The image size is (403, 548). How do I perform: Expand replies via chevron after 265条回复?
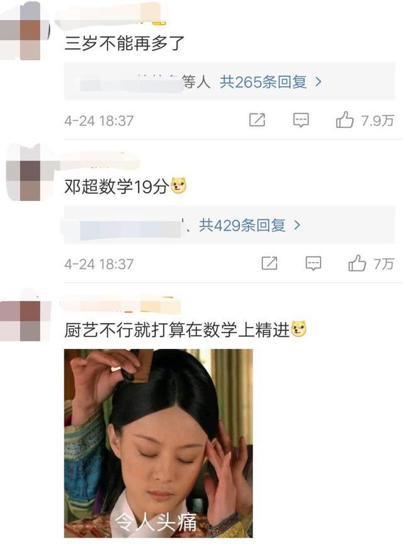pyautogui.click(x=318, y=82)
